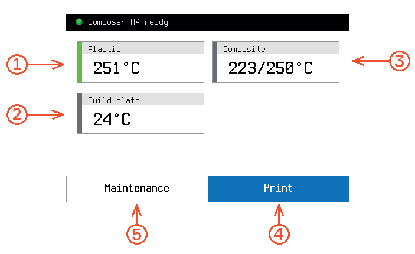415x254 pixels.
Task: Click the gray bar on Composite tile
Action: click(215, 62)
